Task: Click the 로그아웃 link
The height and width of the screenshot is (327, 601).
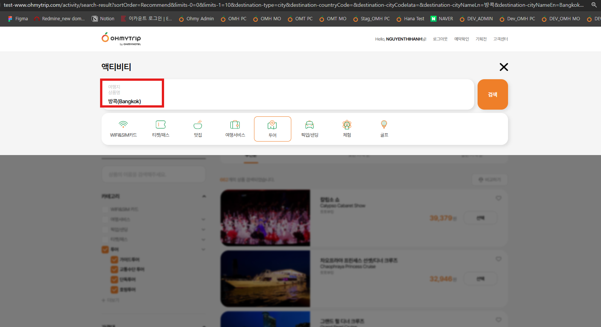Action: [x=440, y=39]
